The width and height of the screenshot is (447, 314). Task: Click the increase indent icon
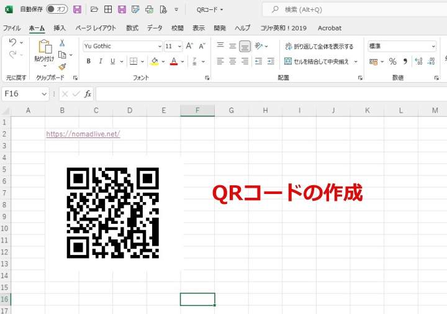click(271, 61)
